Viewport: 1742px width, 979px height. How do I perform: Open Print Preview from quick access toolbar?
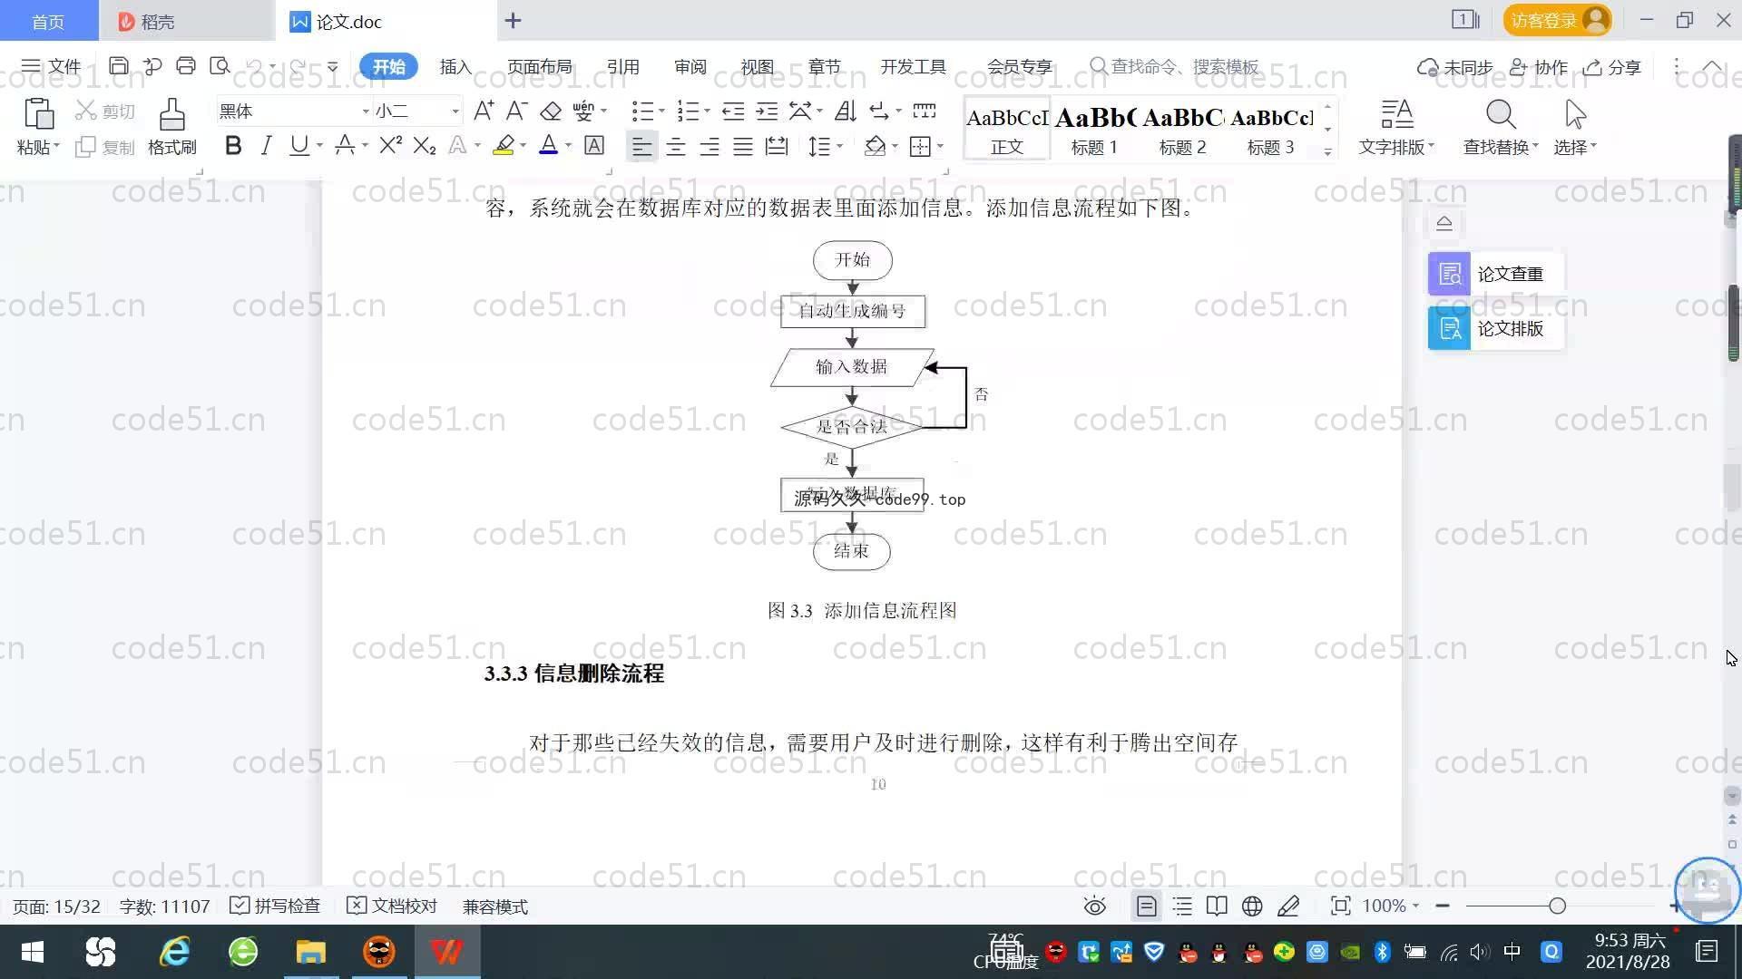point(220,66)
